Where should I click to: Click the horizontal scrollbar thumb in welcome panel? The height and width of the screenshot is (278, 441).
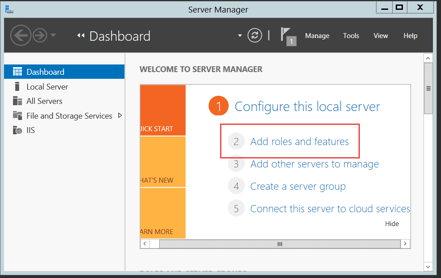(x=280, y=244)
